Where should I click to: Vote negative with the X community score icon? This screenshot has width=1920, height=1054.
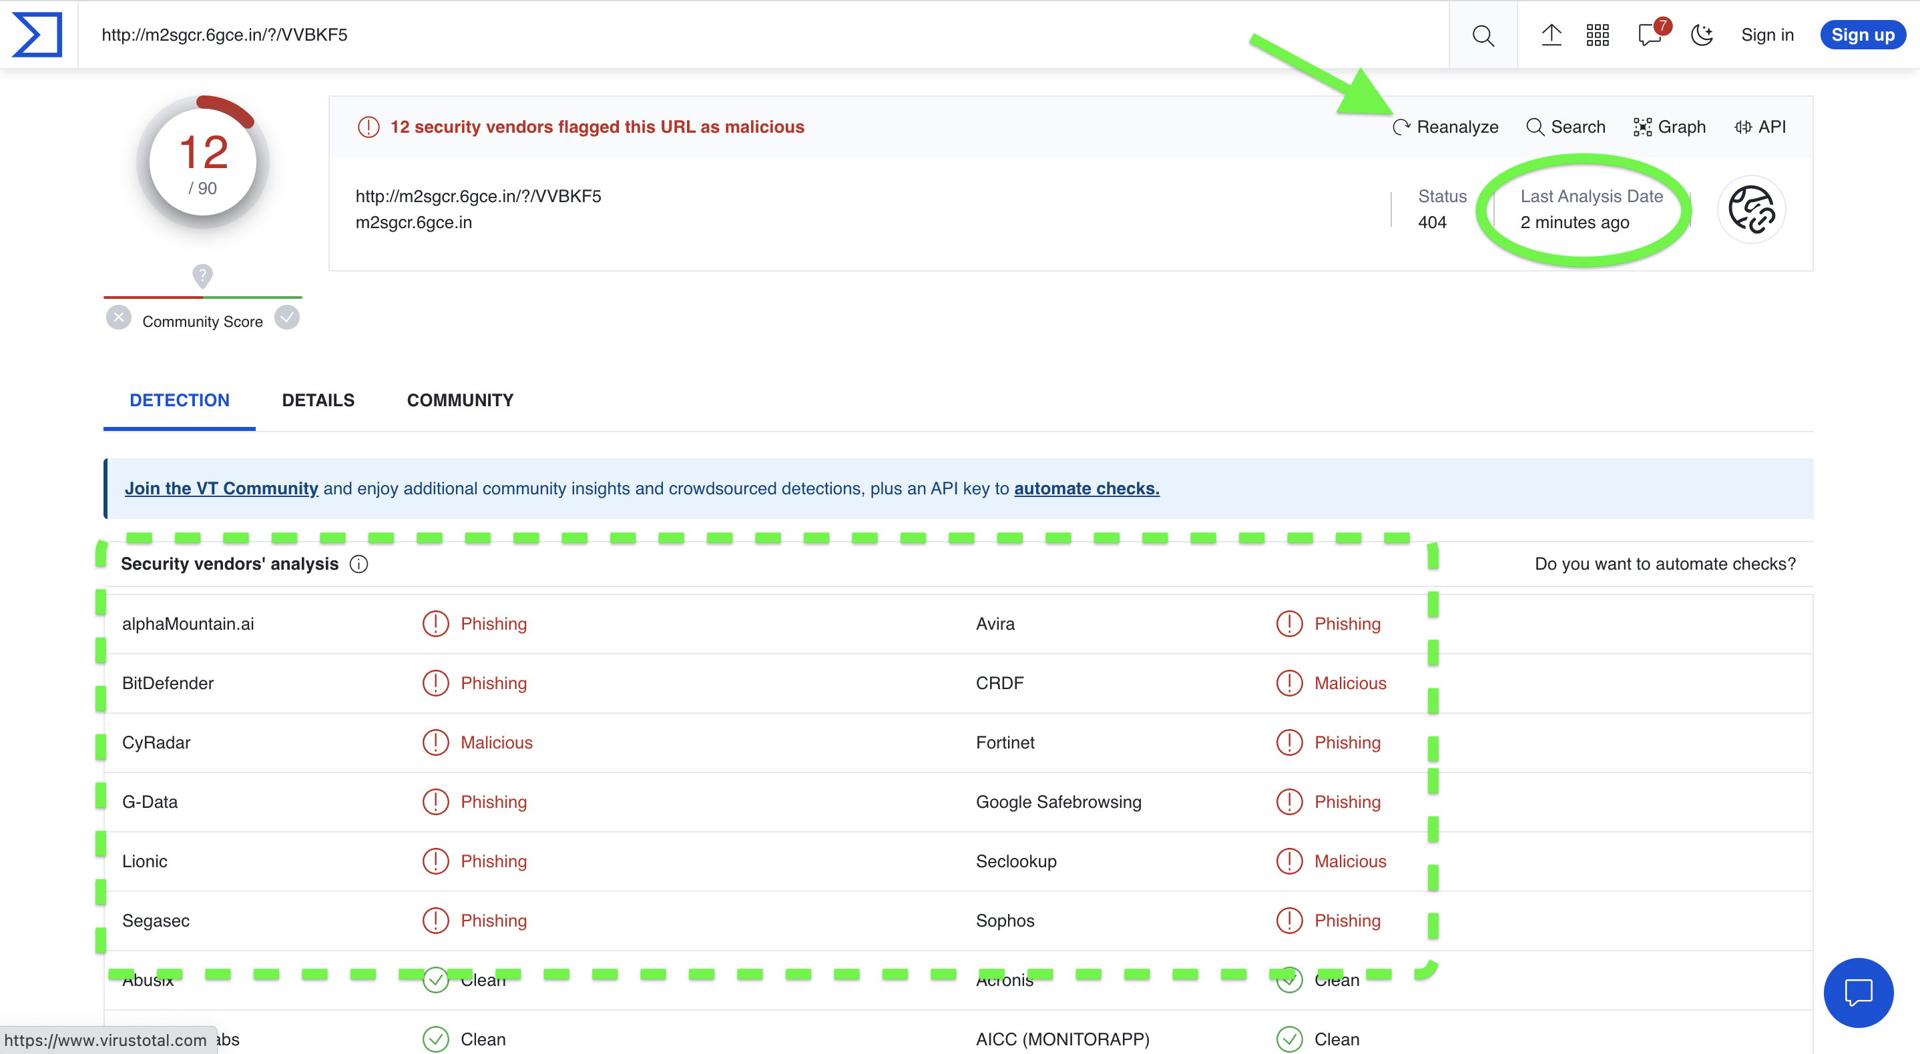coord(119,318)
